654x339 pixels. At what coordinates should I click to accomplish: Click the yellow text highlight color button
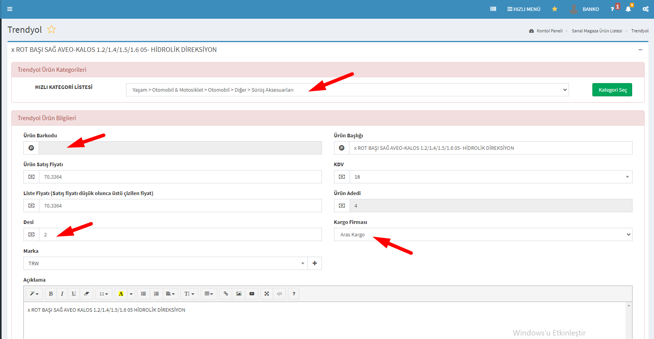[121, 294]
